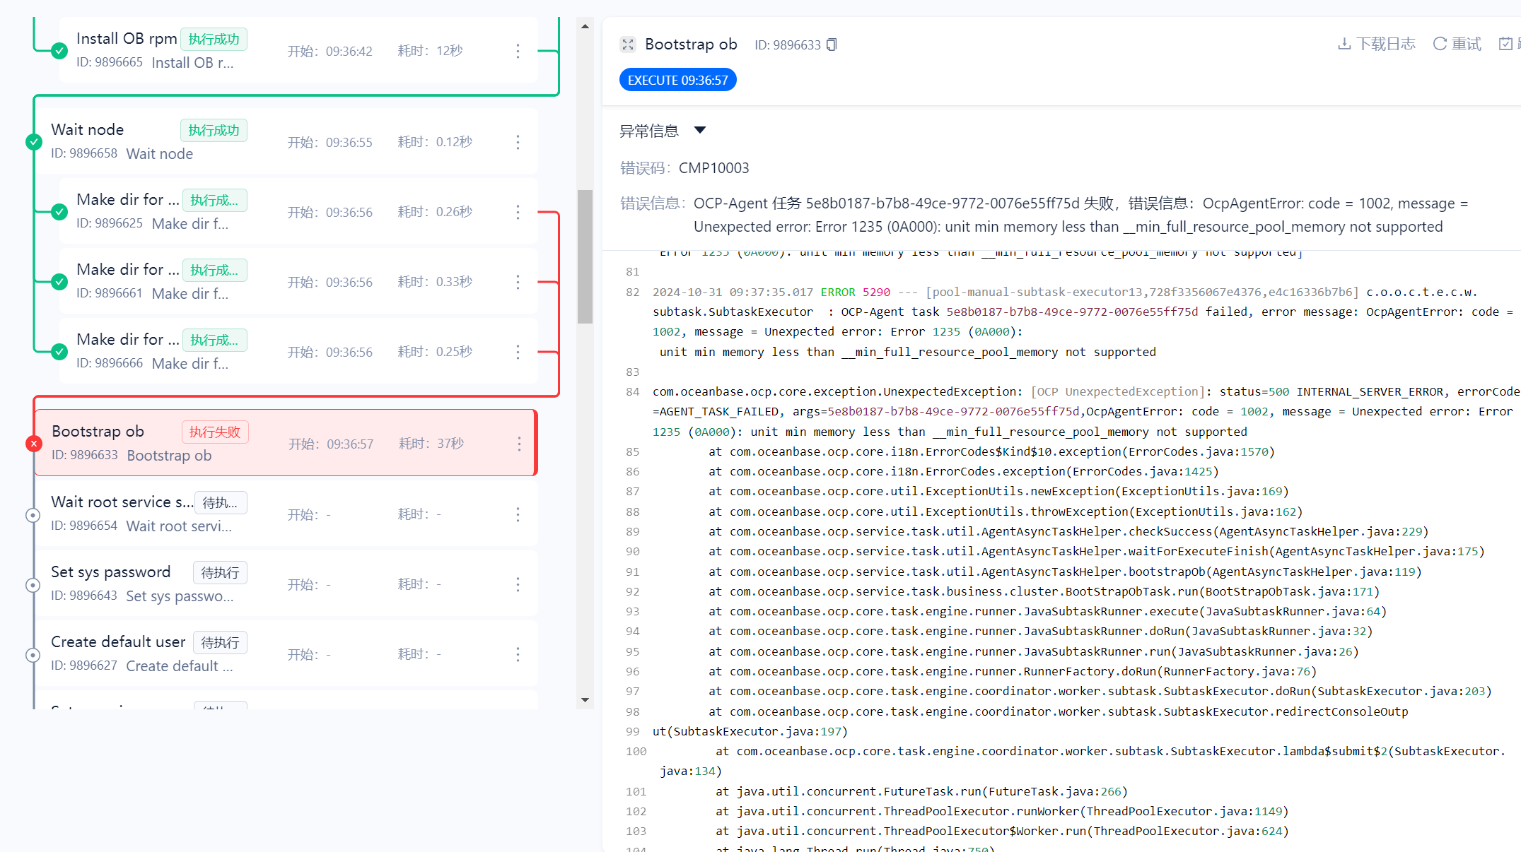Screen dimensions: 1521x852
Task: Open more options for Set sys password task
Action: (518, 584)
